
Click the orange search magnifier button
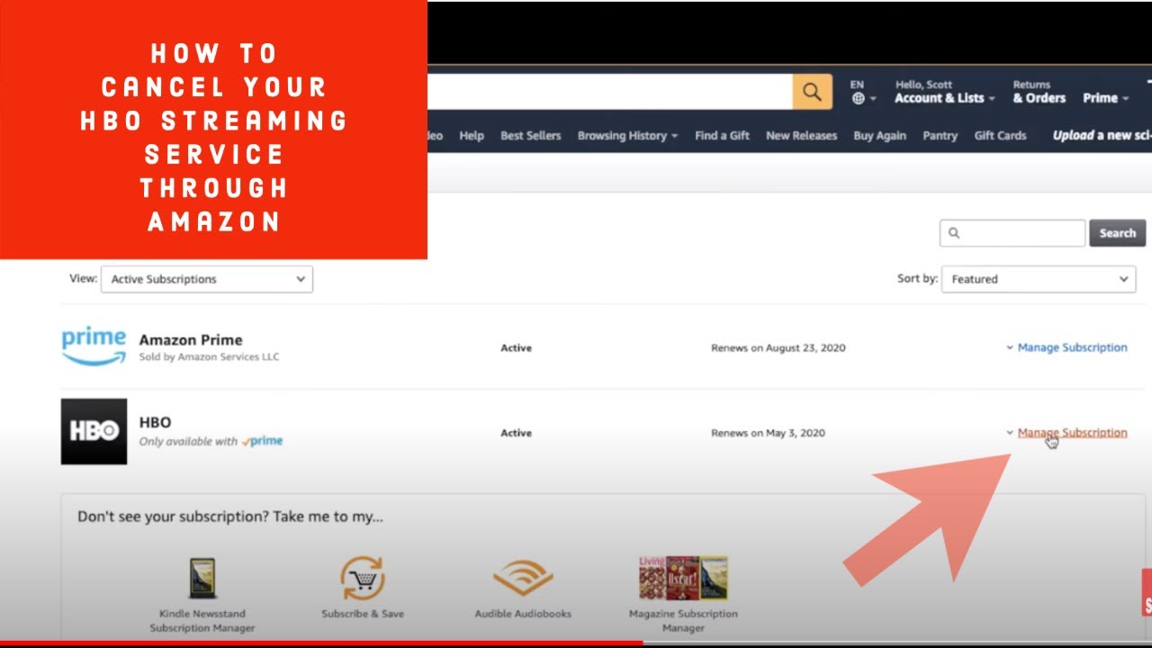click(x=812, y=92)
